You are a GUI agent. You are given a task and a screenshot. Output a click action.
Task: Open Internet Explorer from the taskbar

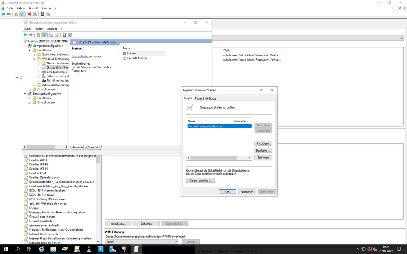(41, 250)
